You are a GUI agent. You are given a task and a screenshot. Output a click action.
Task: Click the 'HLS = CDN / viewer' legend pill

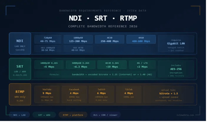pyautogui.click(x=105, y=115)
